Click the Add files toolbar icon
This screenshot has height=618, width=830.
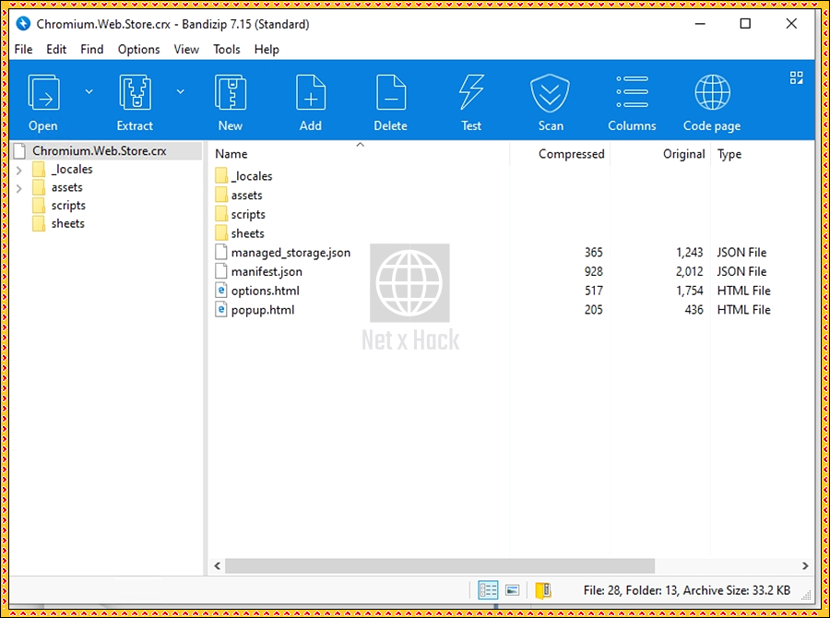click(311, 92)
